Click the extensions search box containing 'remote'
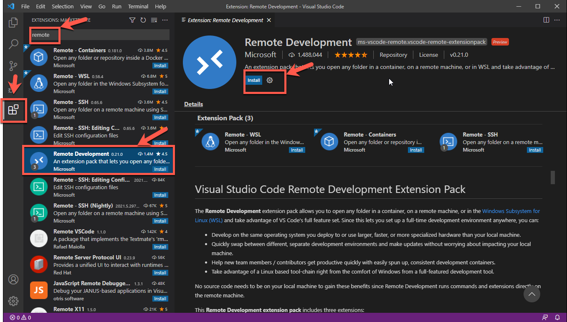Viewport: 567px width, 322px height. tap(100, 35)
